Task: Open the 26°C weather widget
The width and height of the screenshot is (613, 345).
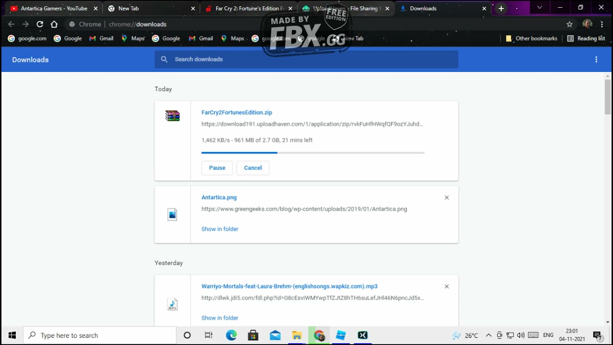Action: tap(465, 335)
